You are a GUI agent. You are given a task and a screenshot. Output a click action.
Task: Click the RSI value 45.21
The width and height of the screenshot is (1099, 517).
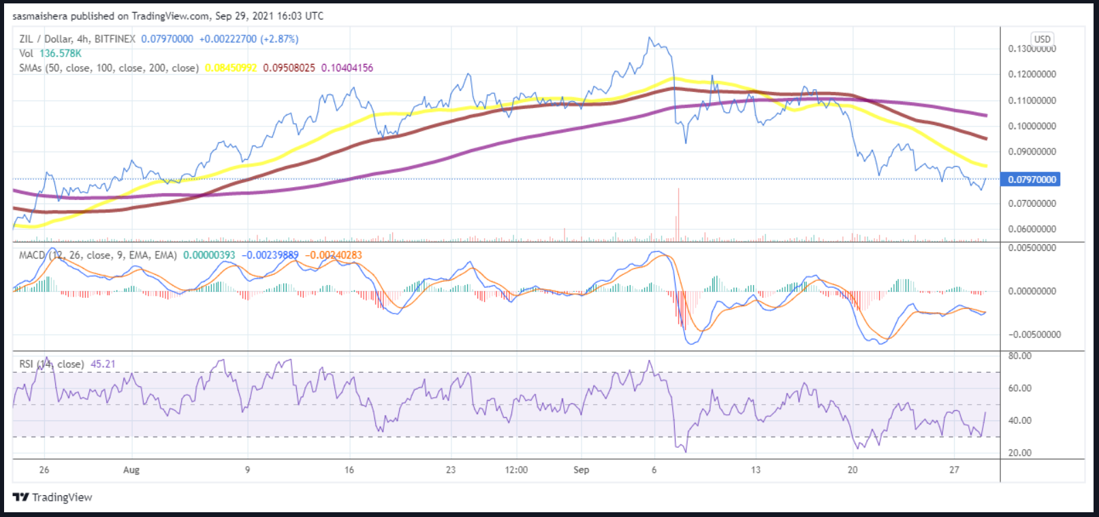[x=103, y=364]
